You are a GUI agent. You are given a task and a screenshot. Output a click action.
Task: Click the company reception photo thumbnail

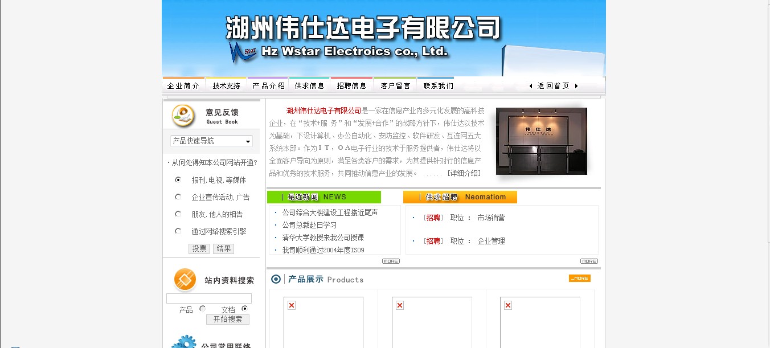point(541,141)
